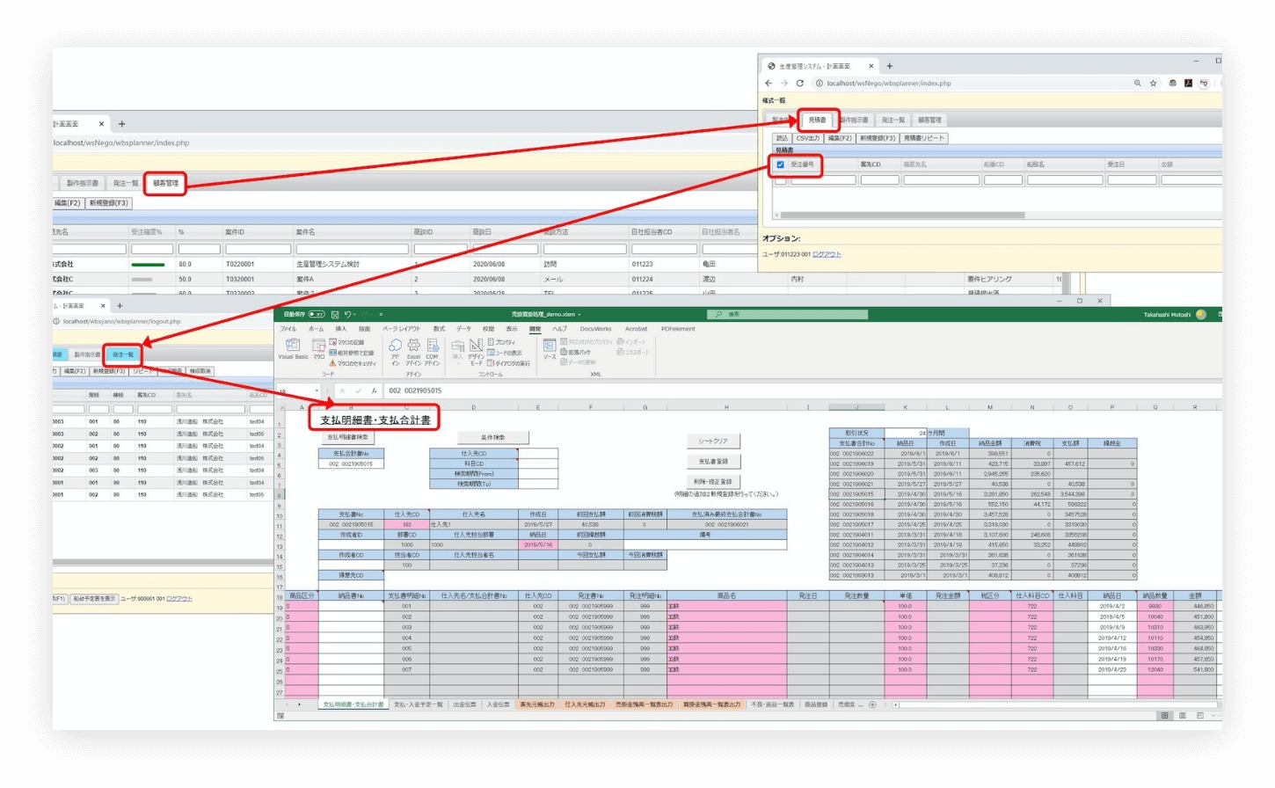The width and height of the screenshot is (1275, 788).
Task: Reload page in top-right browser window
Action: point(800,84)
